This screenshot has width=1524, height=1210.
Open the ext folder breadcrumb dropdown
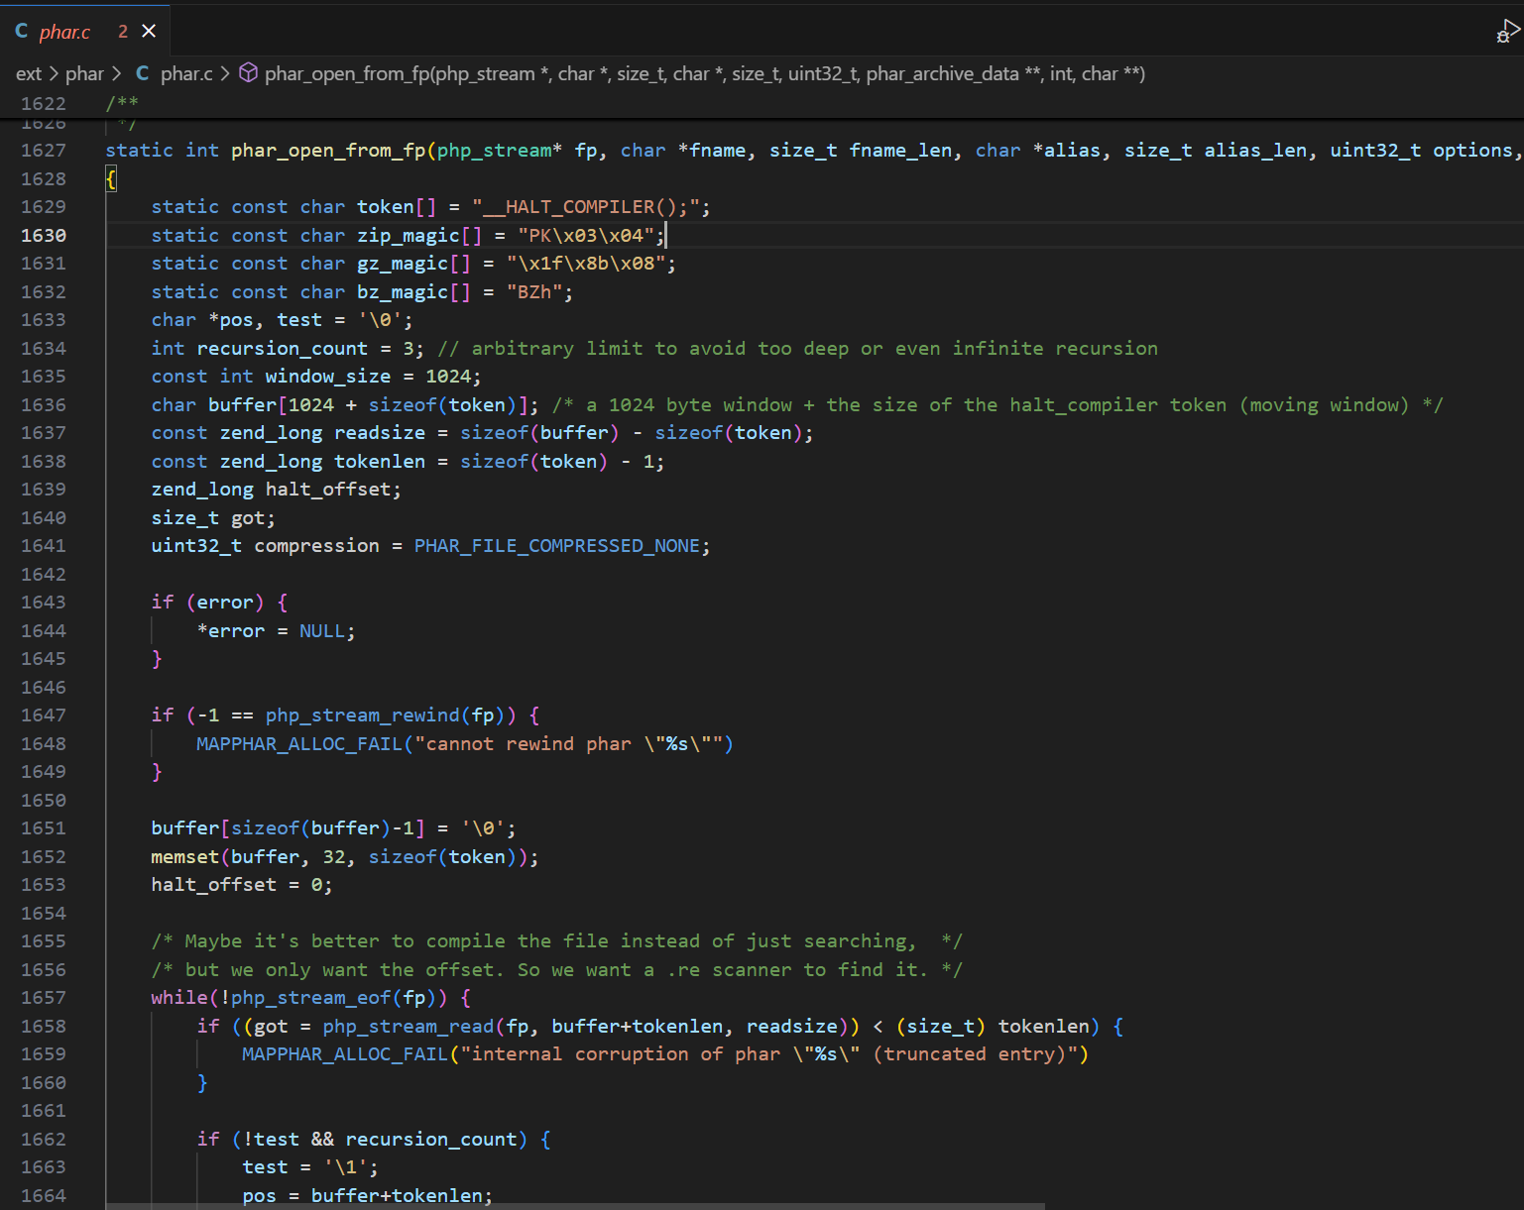pos(28,73)
